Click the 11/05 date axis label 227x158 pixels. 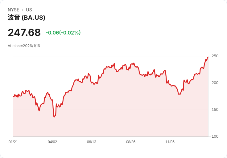click(x=170, y=142)
